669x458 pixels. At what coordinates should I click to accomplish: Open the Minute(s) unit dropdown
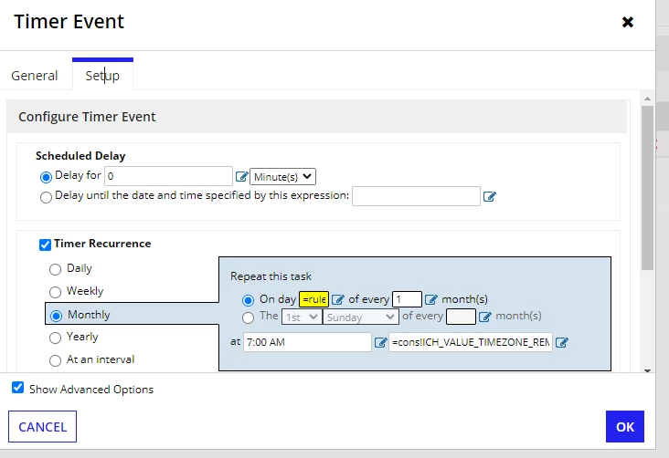[283, 176]
